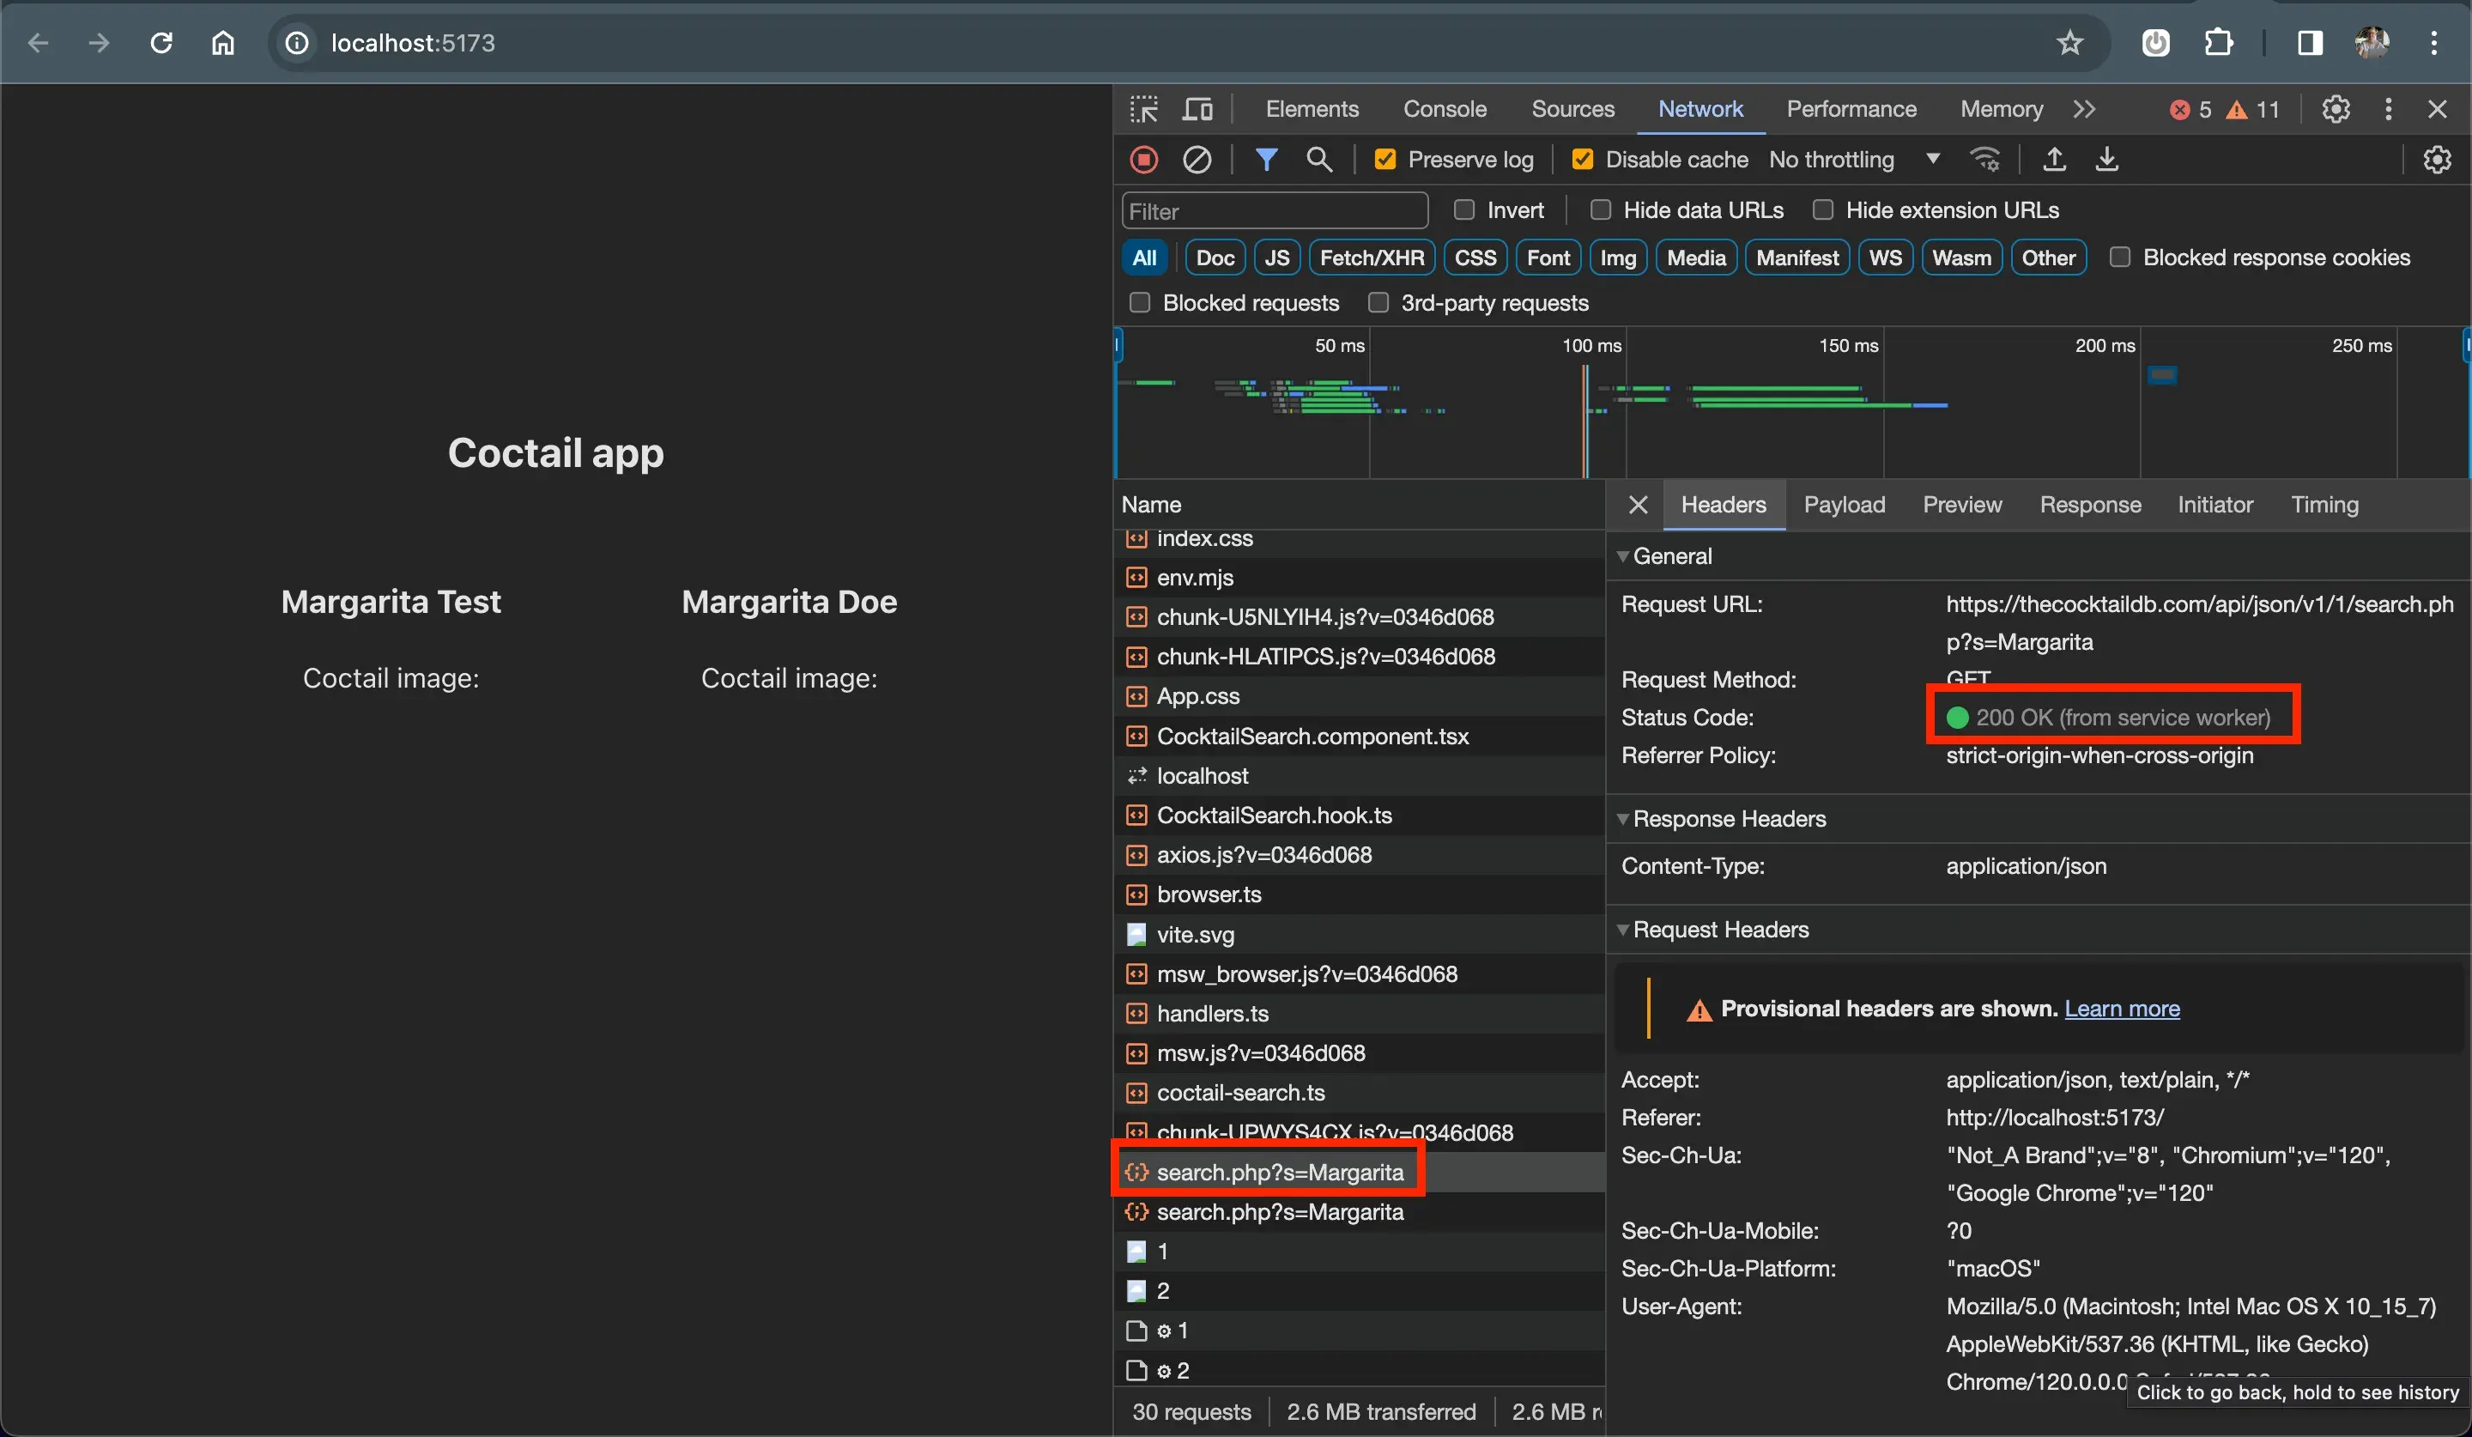
Task: Click the record network log button
Action: 1144,159
